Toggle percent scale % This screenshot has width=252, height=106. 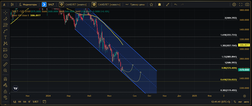pyautogui.click(x=235, y=102)
